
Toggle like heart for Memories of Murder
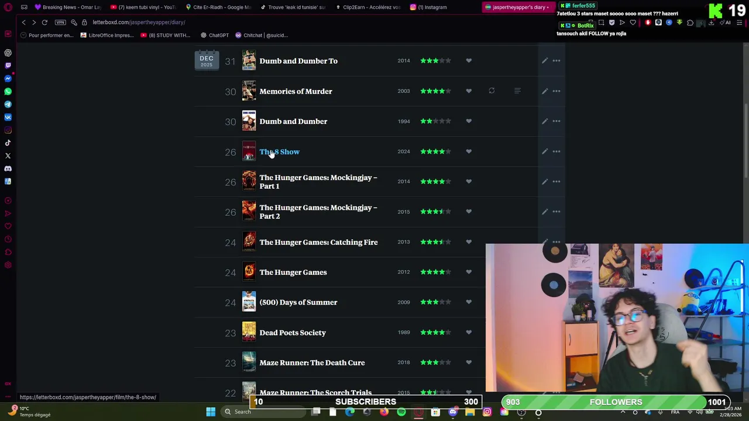(x=469, y=91)
